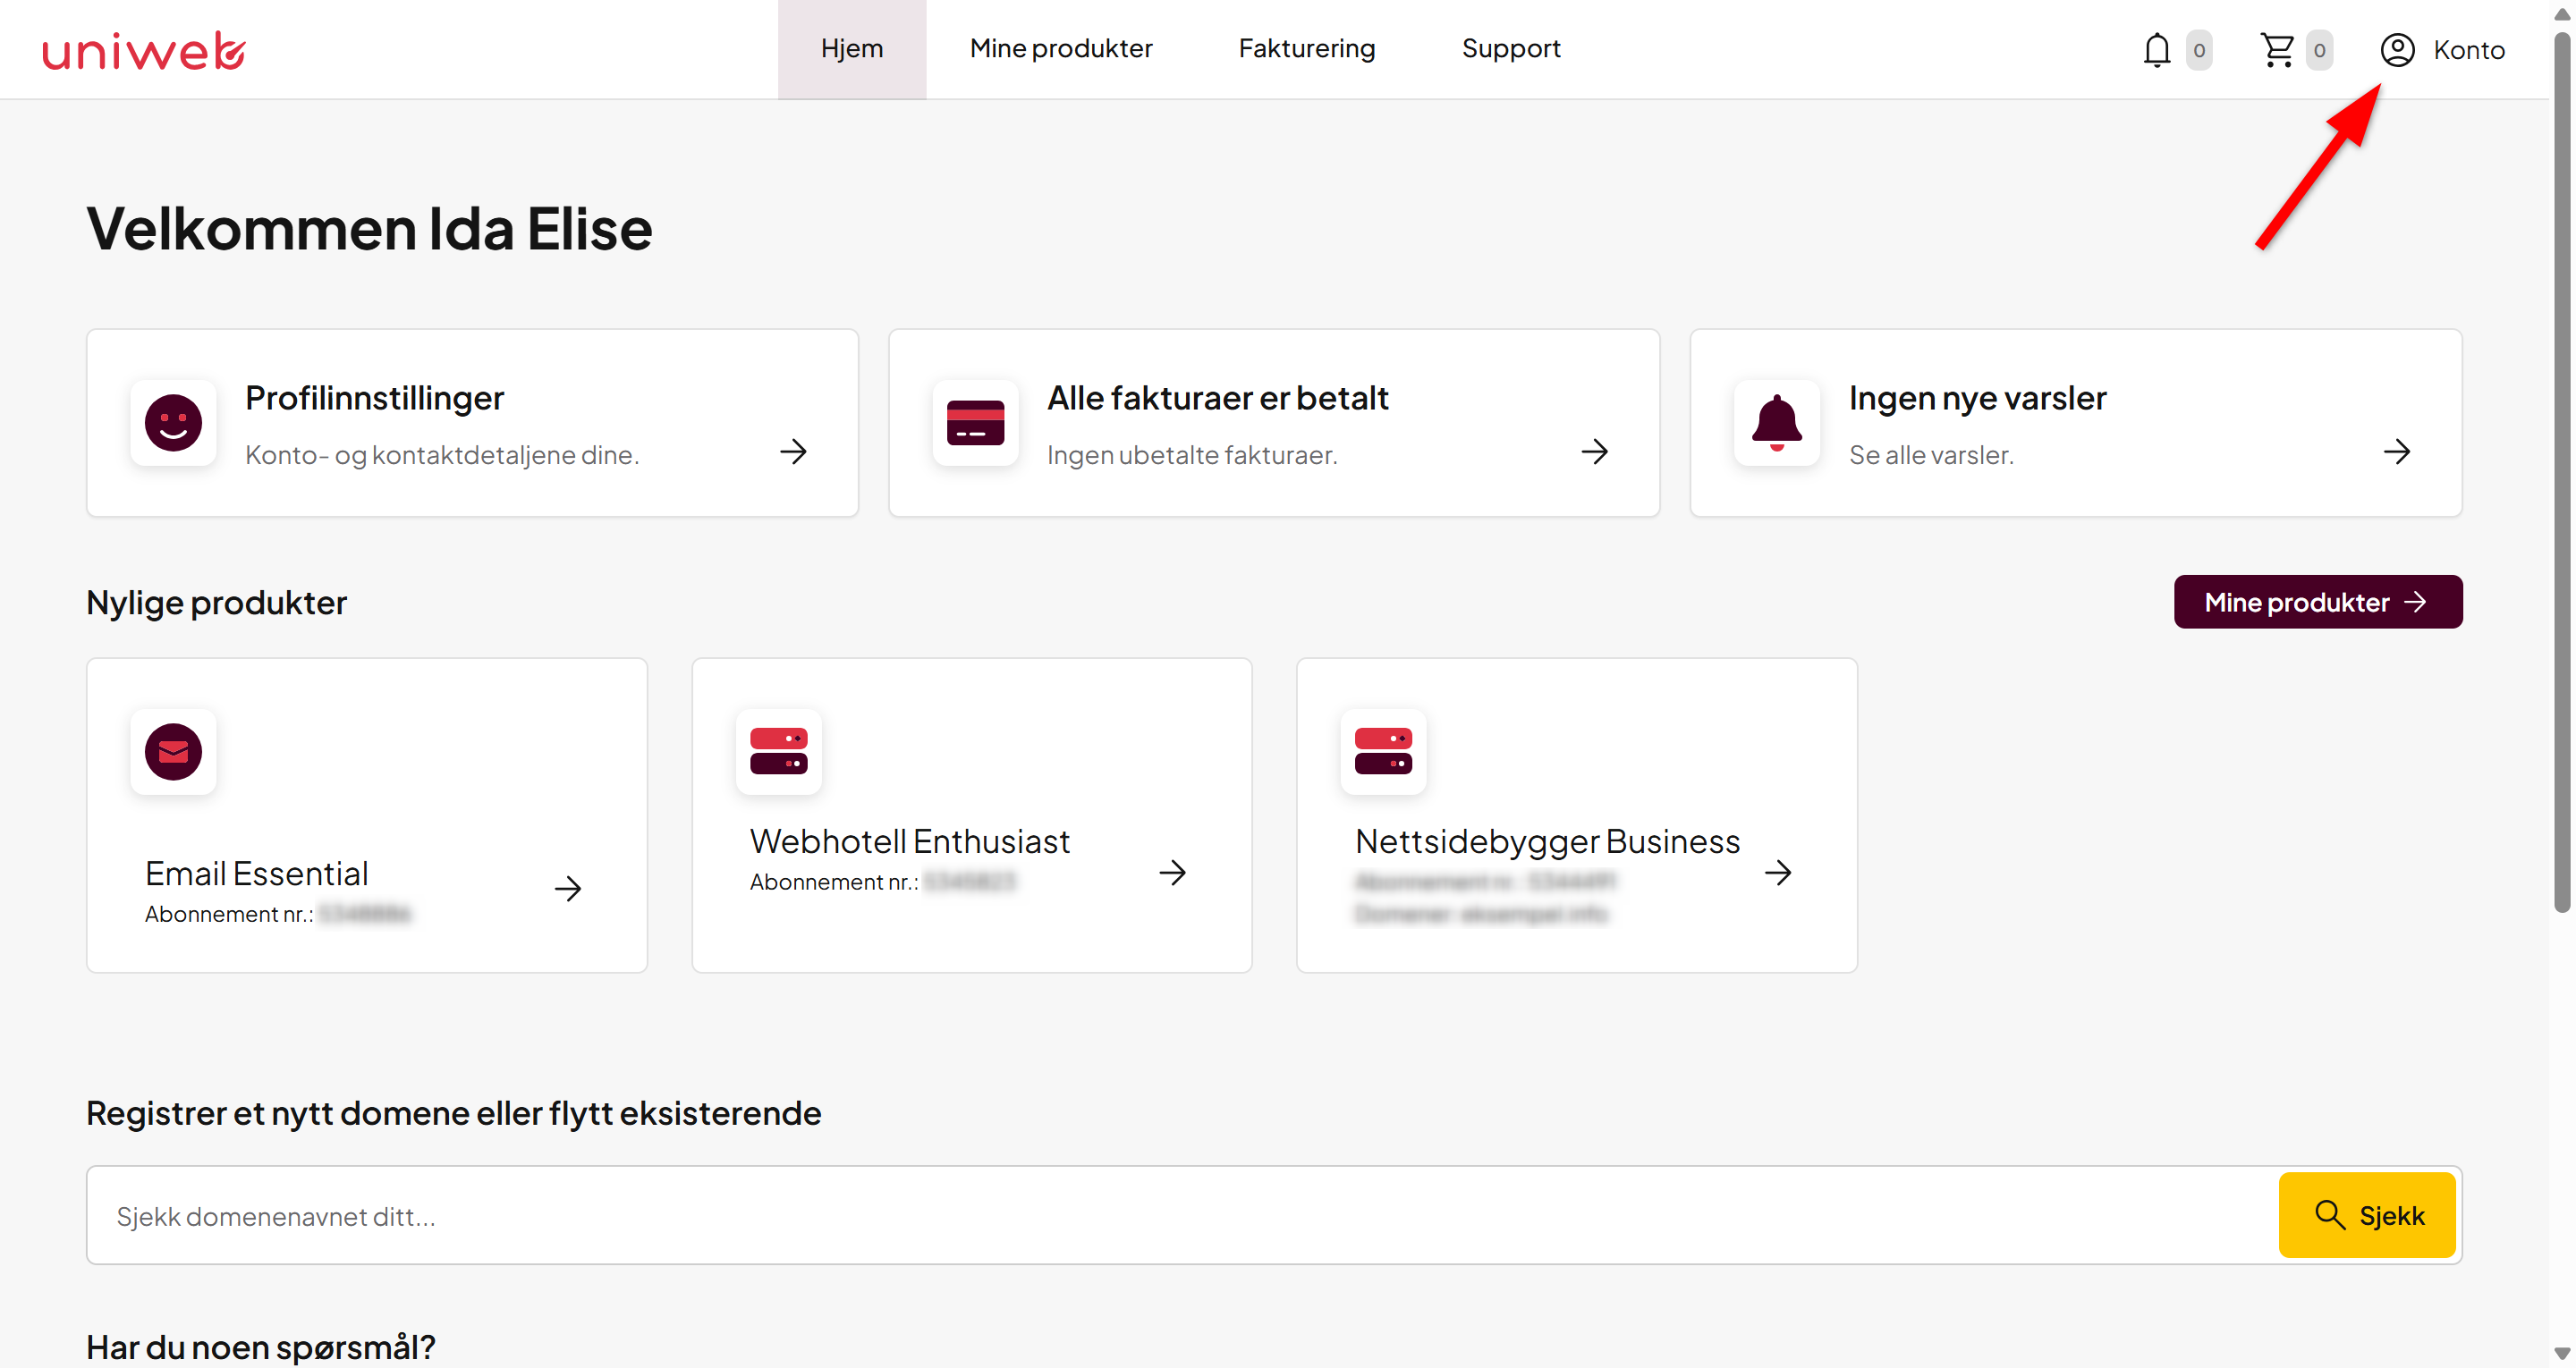
Task: Click arrow next to Email Essential
Action: click(568, 889)
